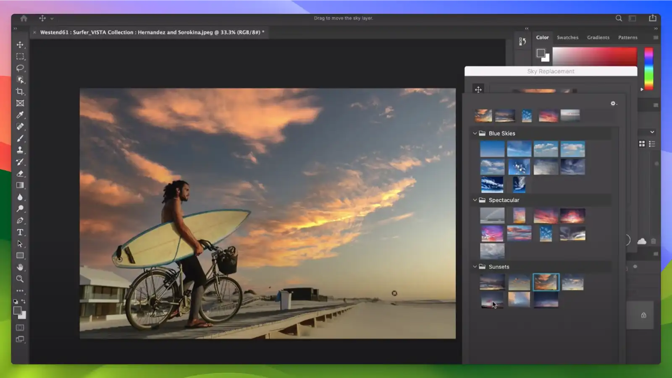Screen dimensions: 672x378
Task: Select the Lasso tool
Action: click(19, 68)
